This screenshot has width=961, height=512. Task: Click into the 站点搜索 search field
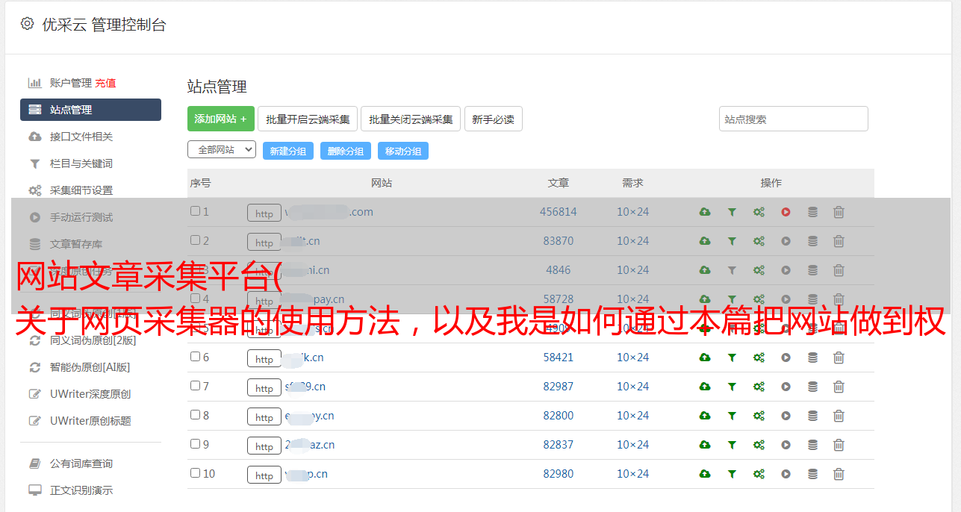(794, 119)
